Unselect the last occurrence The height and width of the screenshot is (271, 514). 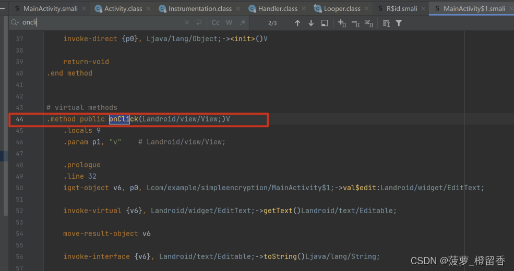[x=356, y=23]
